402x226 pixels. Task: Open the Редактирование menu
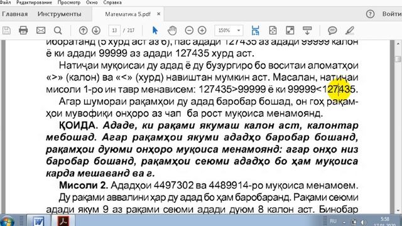[34, 3]
